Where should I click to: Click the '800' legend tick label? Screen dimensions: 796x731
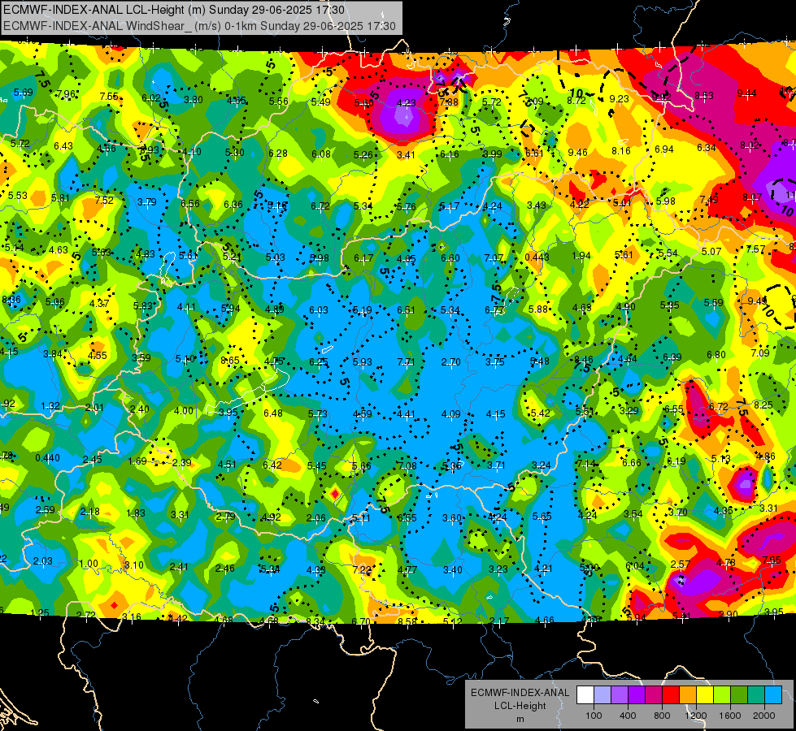pos(662,716)
